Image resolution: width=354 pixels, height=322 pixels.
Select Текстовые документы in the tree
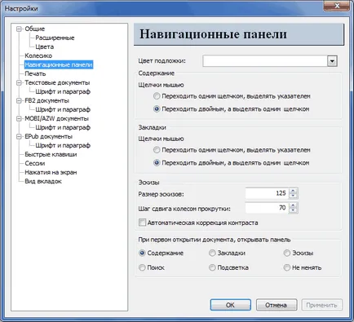[57, 82]
